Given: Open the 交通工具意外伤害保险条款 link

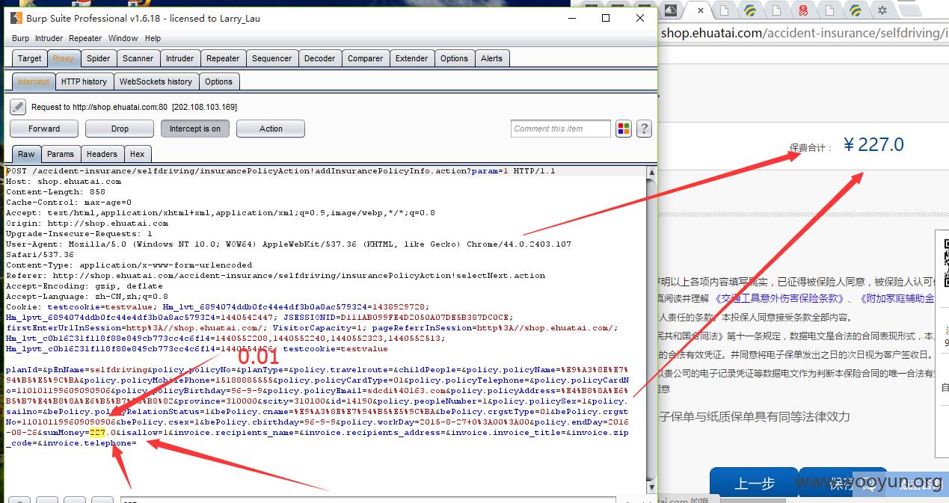Looking at the screenshot, I should [x=779, y=298].
